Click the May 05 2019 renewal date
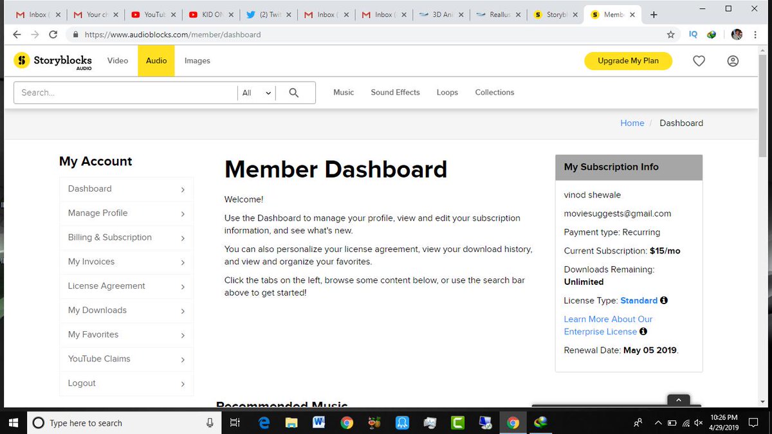The image size is (772, 434). point(650,350)
